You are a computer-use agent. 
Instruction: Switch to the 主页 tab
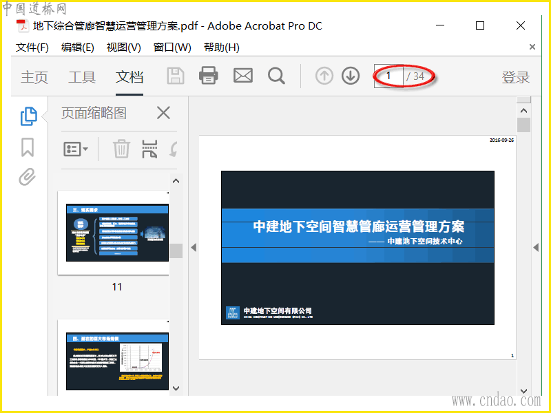pyautogui.click(x=34, y=77)
